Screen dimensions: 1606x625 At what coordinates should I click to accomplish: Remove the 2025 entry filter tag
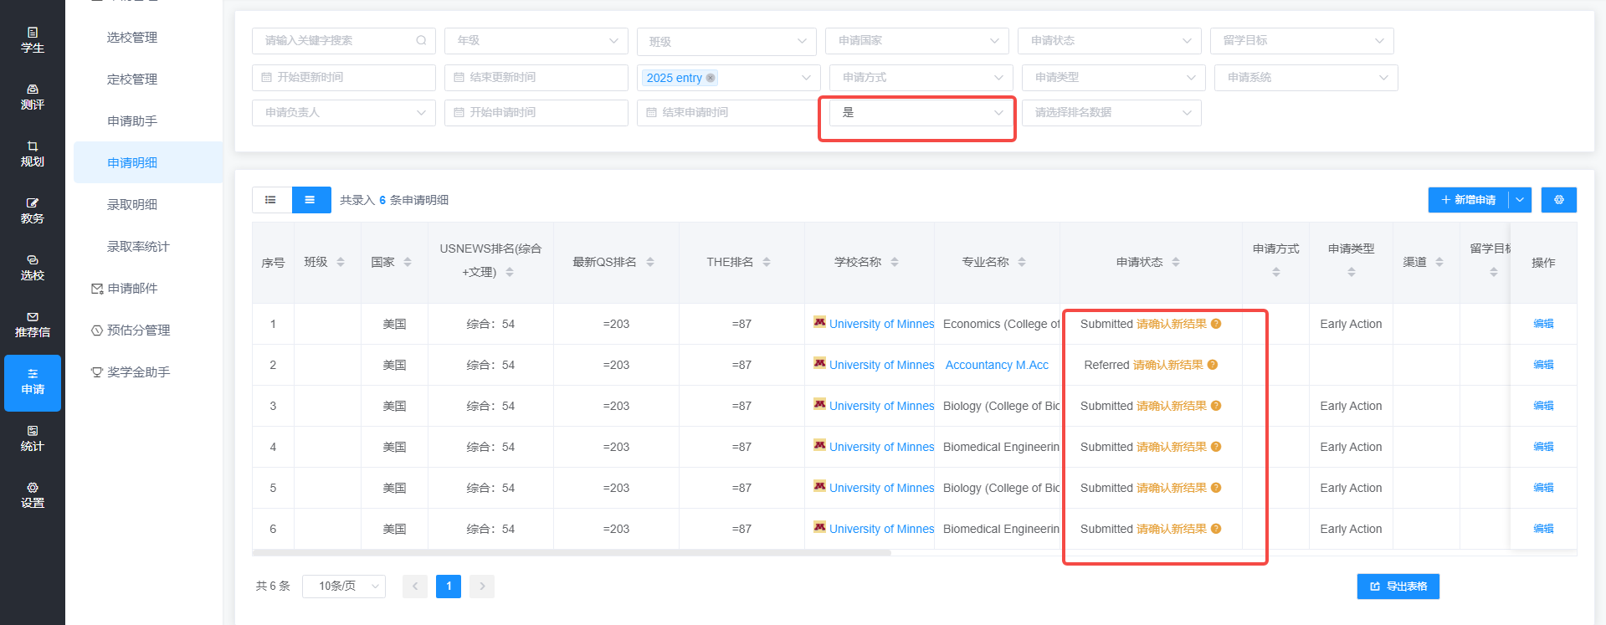(x=711, y=78)
